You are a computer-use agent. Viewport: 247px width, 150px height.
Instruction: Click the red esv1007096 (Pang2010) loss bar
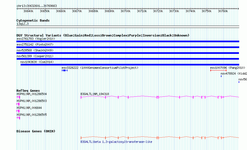point(218,70)
